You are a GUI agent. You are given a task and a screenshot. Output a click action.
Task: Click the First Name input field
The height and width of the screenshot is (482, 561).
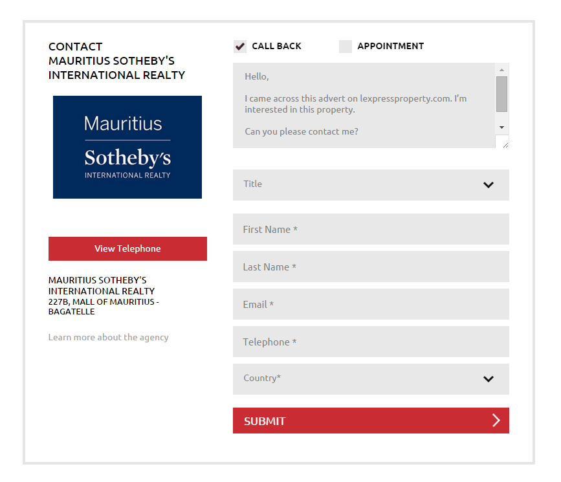[x=371, y=229]
